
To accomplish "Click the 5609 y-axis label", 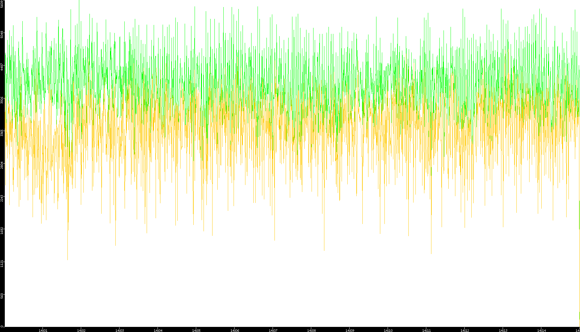I will [x=2, y=4].
